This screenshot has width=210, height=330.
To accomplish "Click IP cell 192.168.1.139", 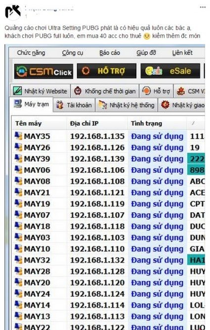I will (97, 159).
